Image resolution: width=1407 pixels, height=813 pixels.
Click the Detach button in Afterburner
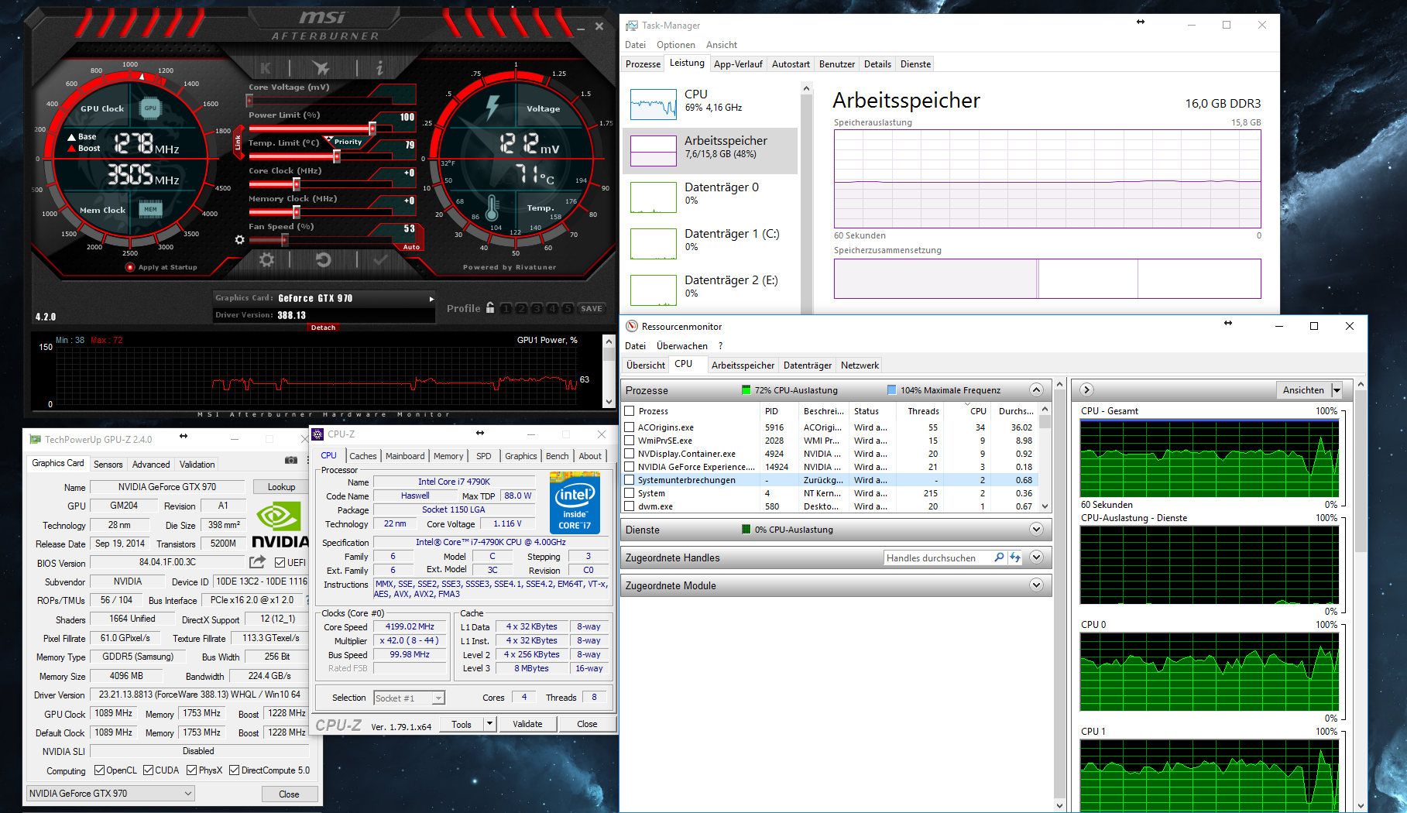click(x=323, y=328)
